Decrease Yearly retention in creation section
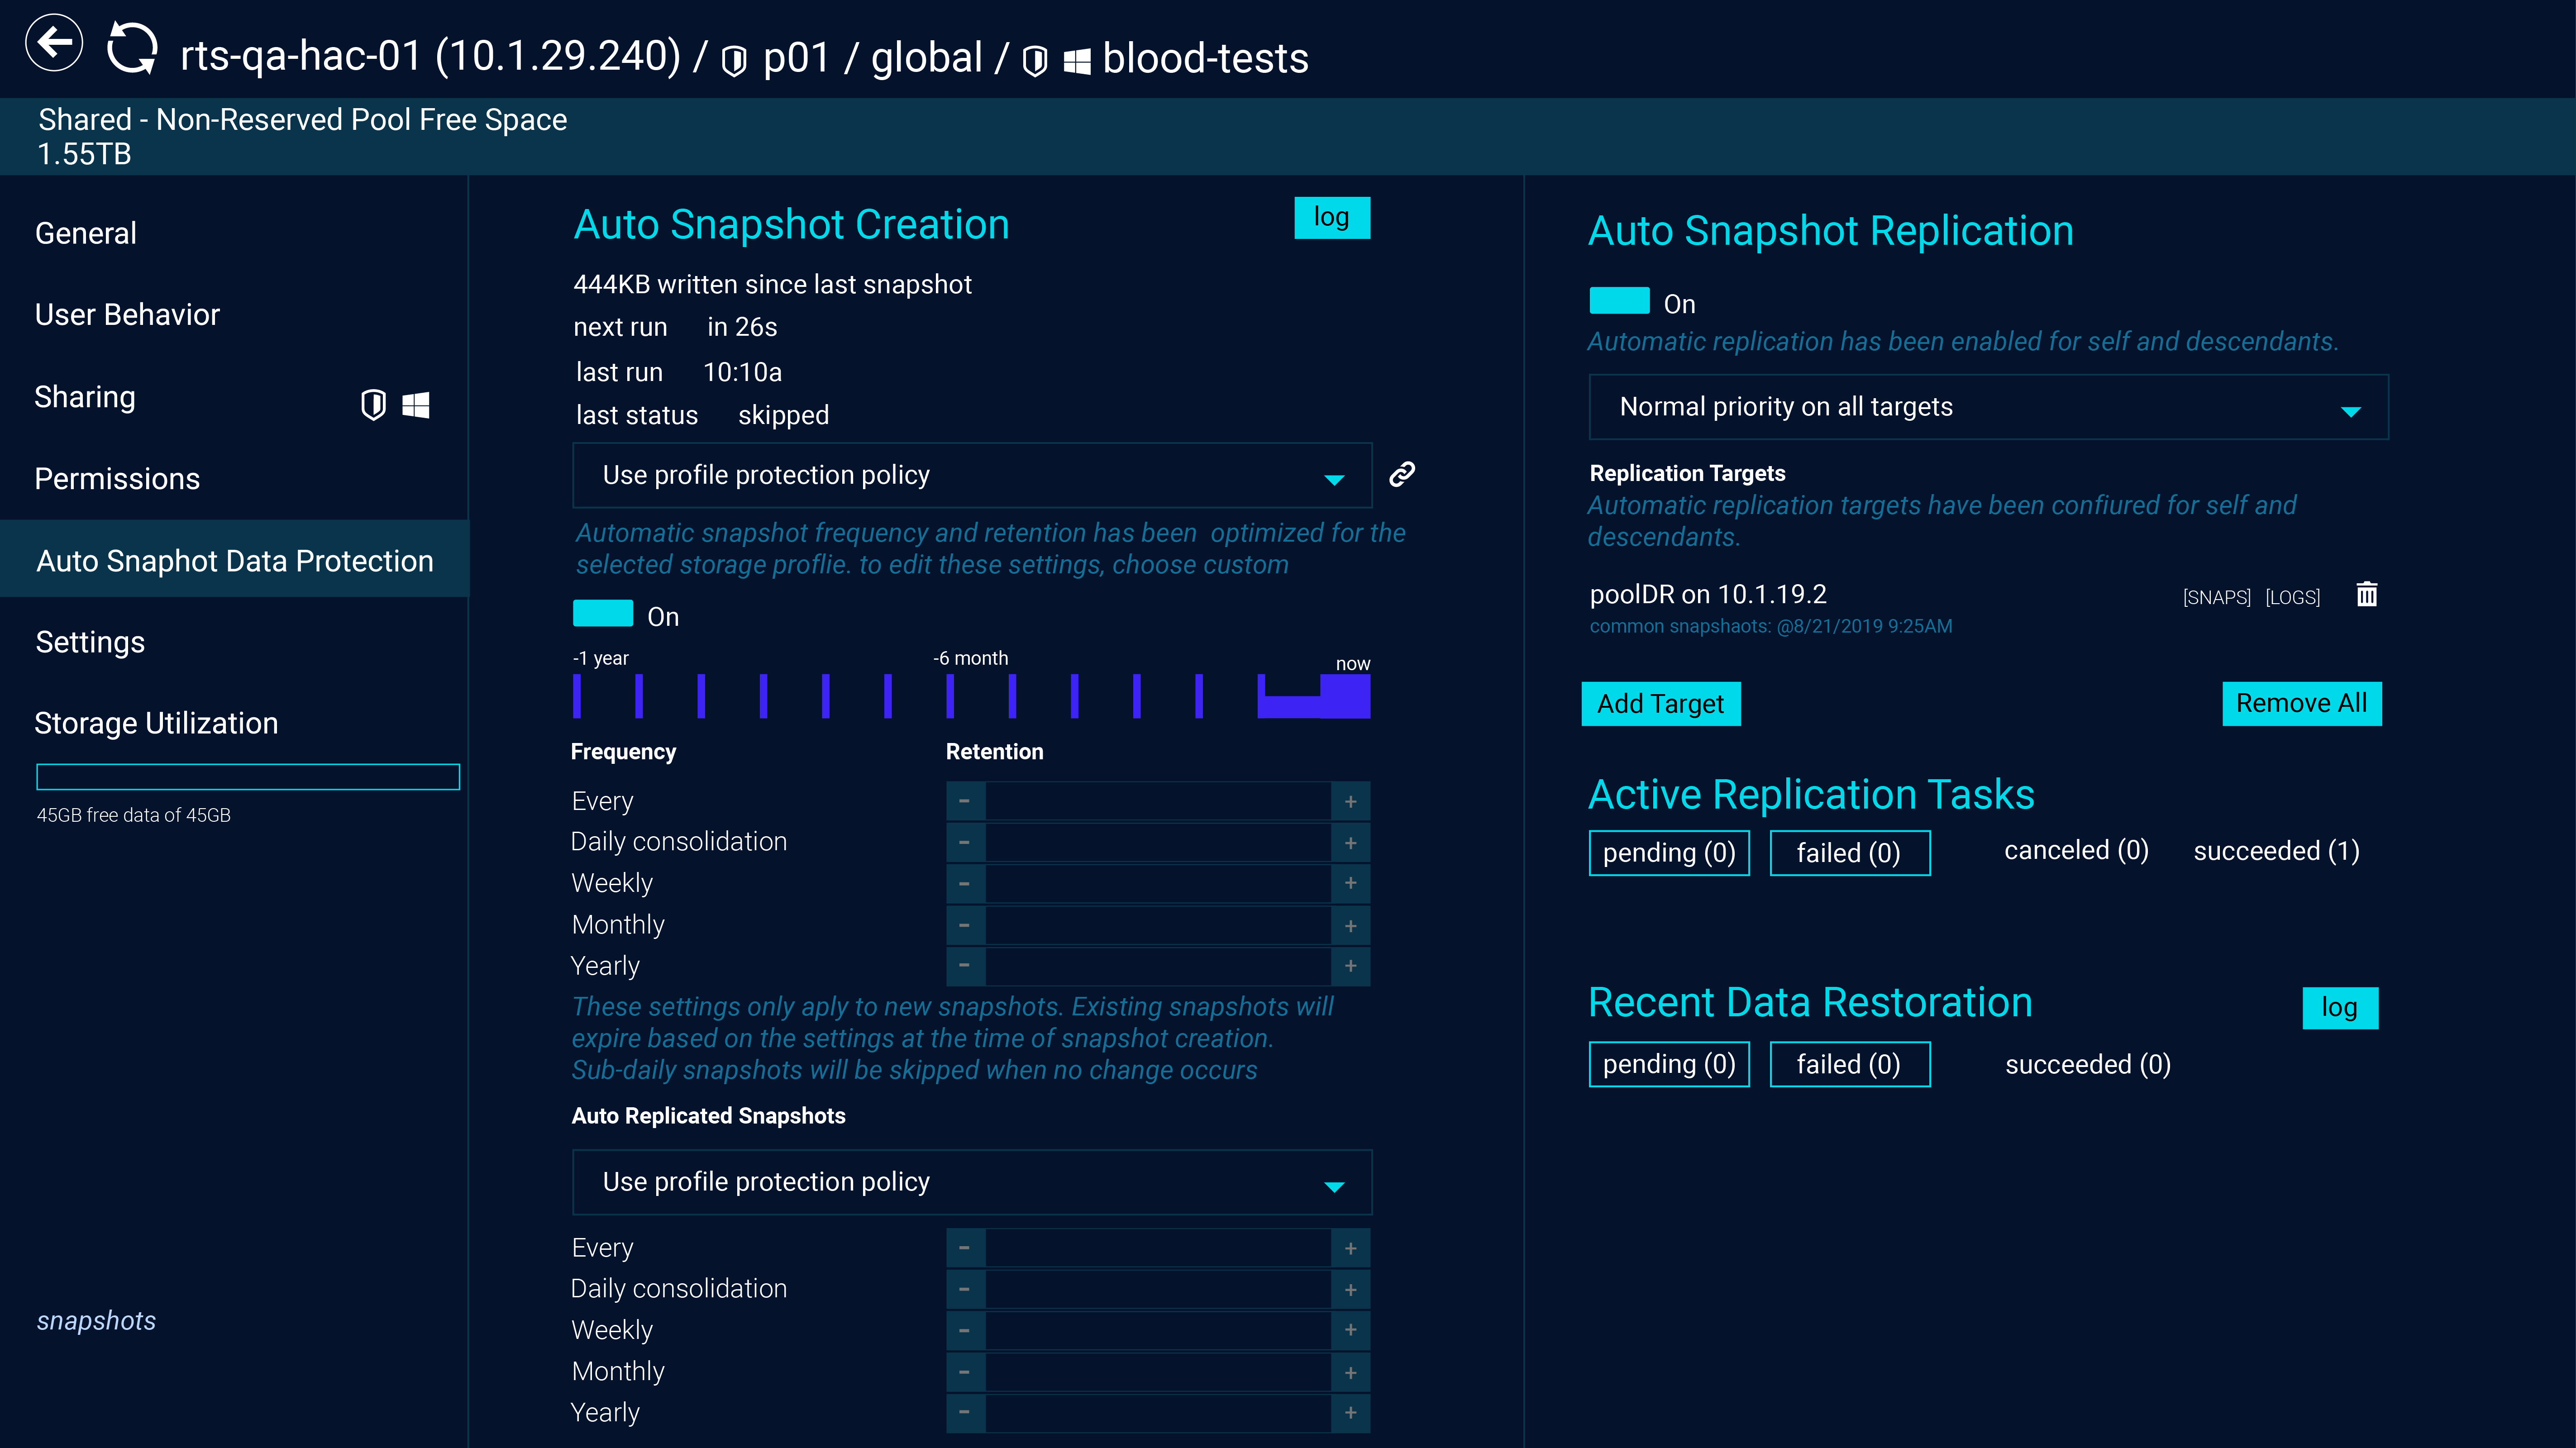2576x1448 pixels. click(965, 966)
